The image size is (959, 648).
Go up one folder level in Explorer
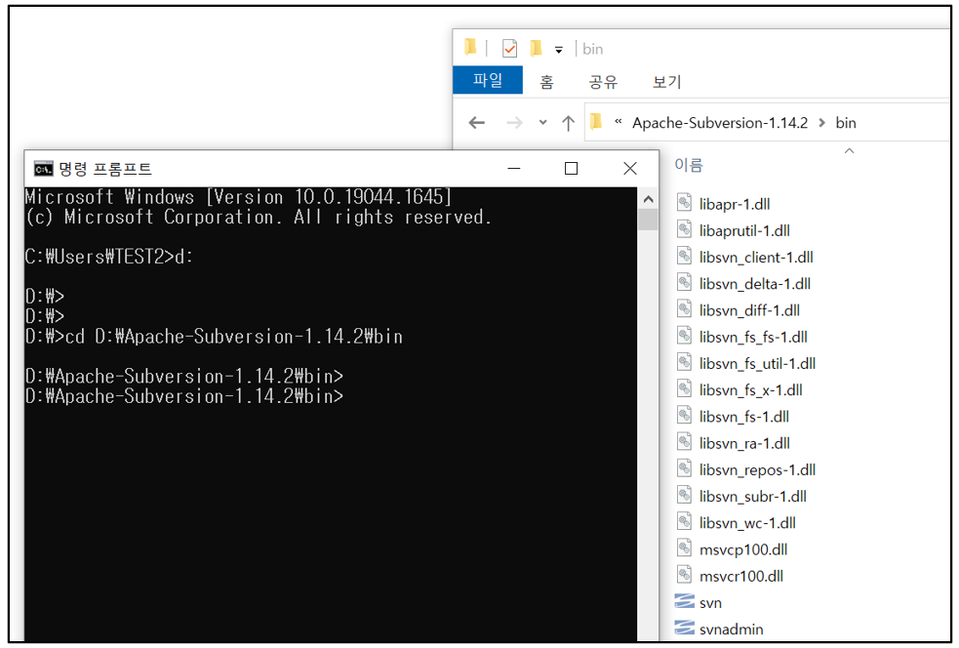click(568, 123)
